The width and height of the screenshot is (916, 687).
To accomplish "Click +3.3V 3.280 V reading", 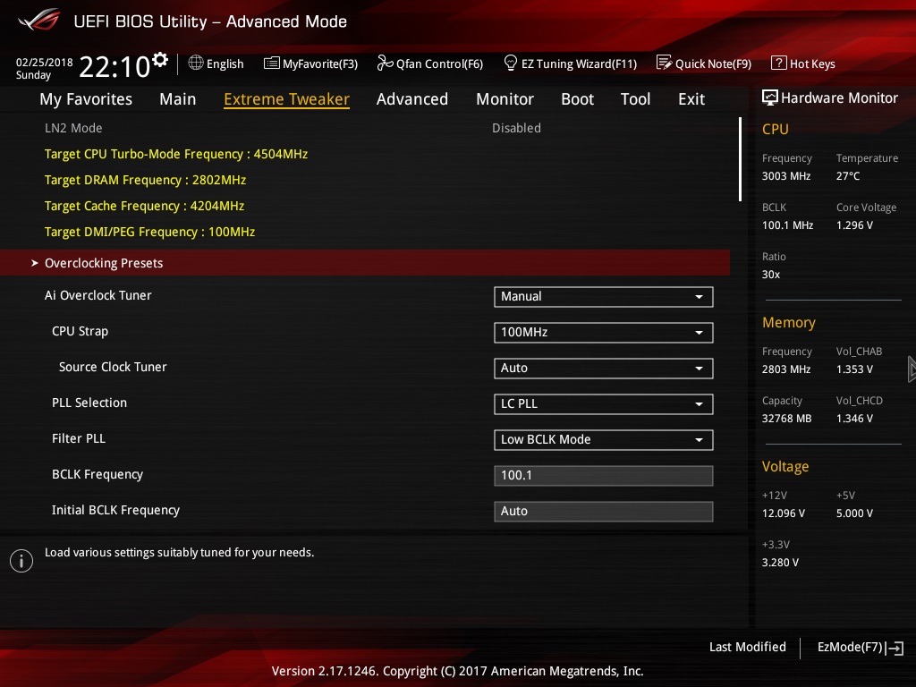I will [780, 562].
